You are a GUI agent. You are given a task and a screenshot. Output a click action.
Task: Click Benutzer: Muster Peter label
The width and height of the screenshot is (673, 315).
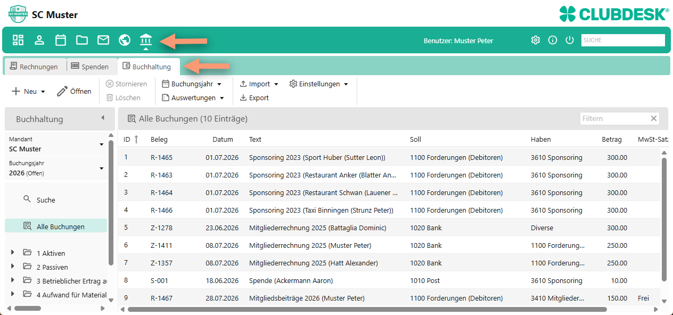[458, 41]
